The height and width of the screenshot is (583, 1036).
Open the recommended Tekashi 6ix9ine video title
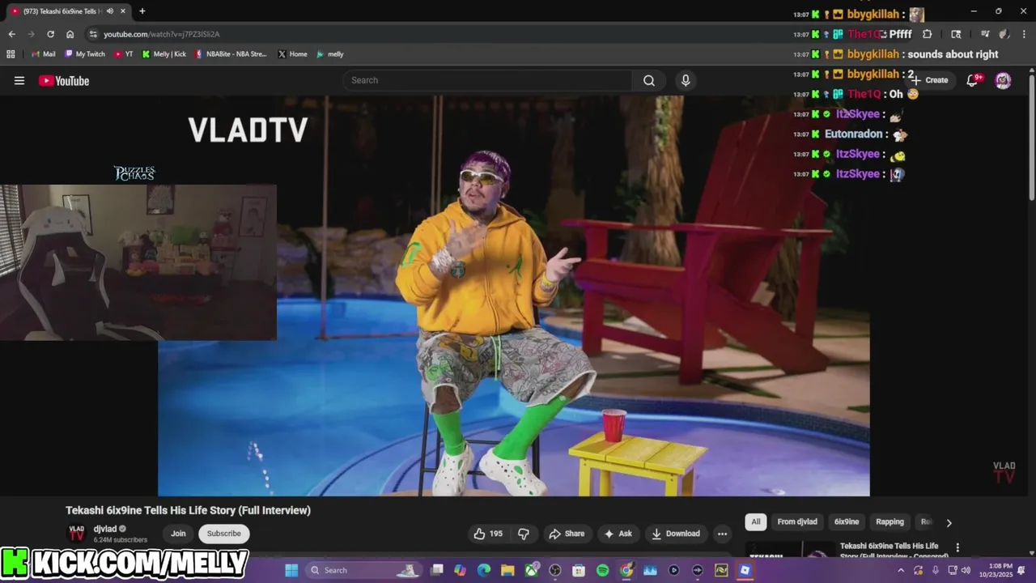tap(890, 551)
